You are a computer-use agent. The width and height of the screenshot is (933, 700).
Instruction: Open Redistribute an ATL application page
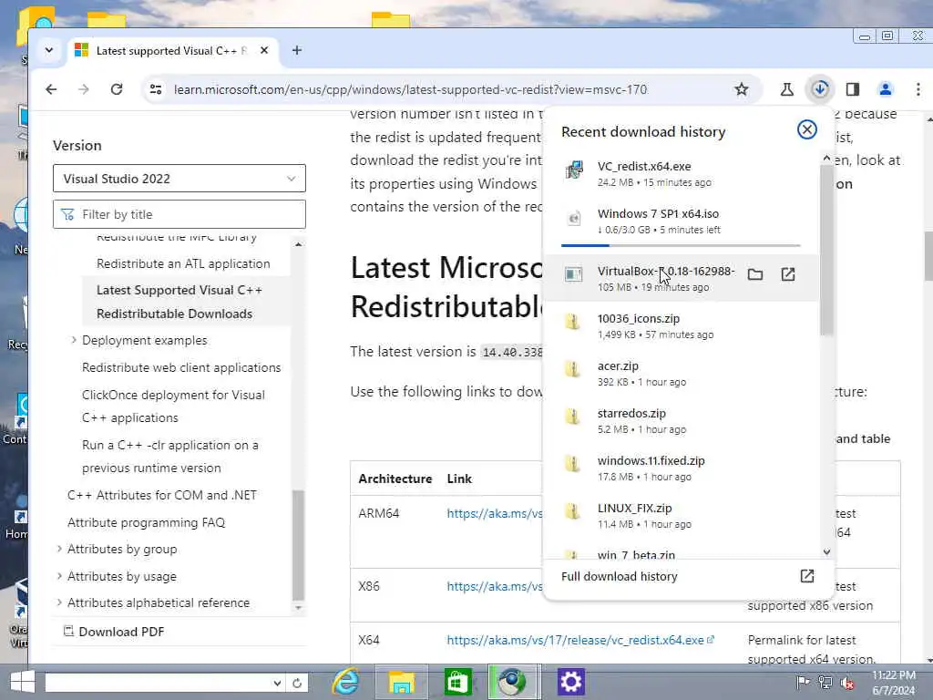(183, 263)
